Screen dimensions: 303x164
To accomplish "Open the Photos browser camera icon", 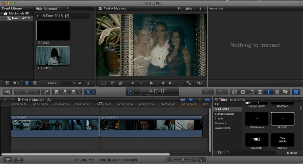I will pos(243,92).
